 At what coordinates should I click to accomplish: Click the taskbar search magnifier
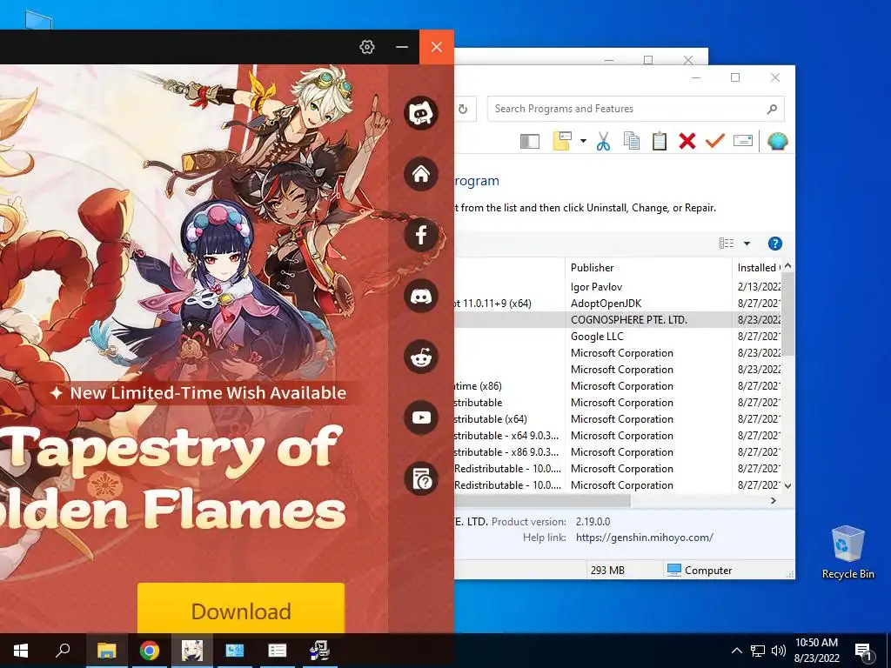(x=63, y=650)
